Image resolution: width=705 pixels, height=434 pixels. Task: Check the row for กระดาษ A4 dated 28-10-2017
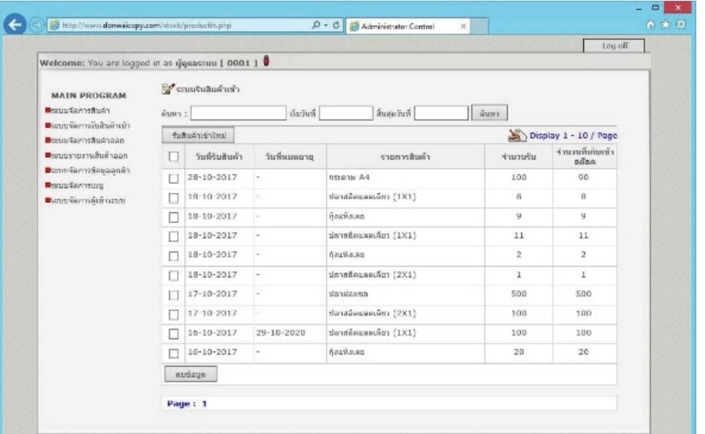[x=173, y=178]
